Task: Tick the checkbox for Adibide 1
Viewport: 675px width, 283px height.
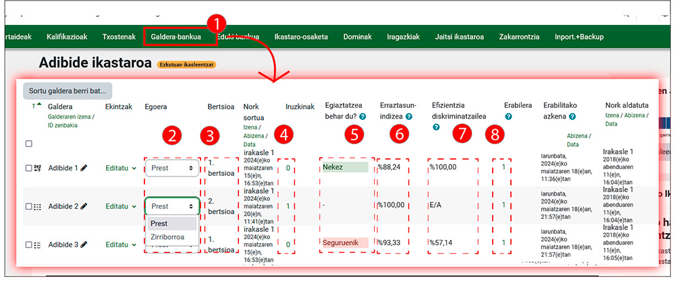Action: (x=28, y=168)
